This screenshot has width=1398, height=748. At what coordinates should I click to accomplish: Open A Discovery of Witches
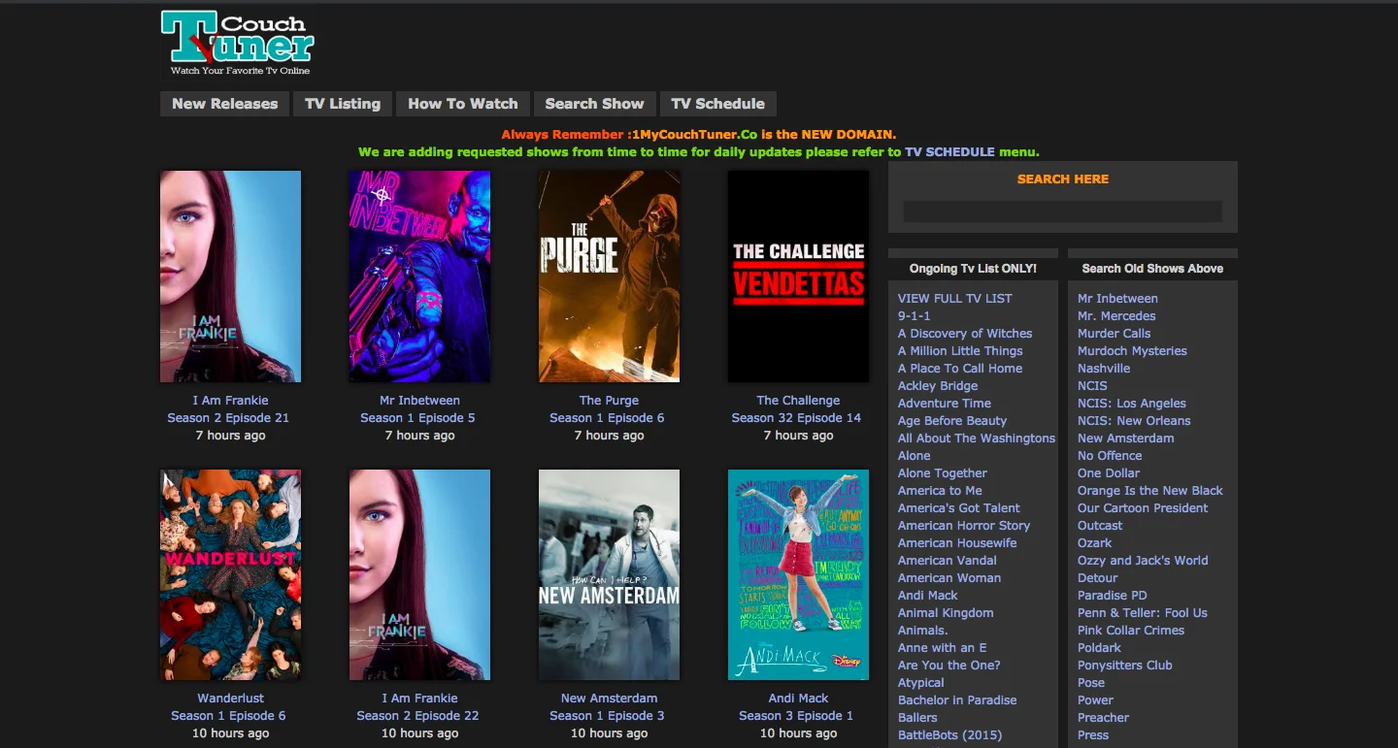(x=965, y=334)
